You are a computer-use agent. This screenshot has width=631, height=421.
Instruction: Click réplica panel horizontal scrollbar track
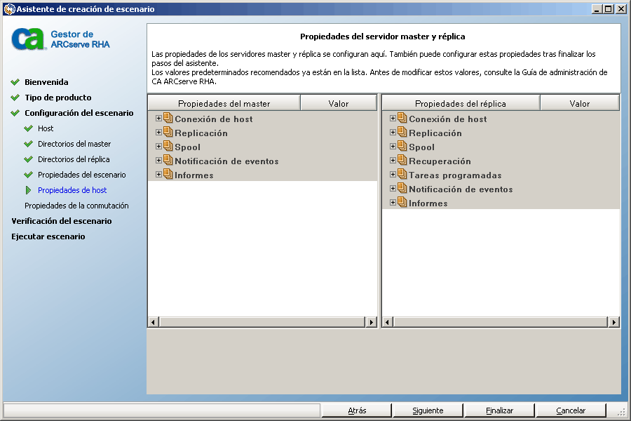501,322
